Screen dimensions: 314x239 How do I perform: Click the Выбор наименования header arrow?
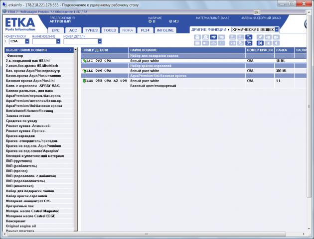point(70,50)
